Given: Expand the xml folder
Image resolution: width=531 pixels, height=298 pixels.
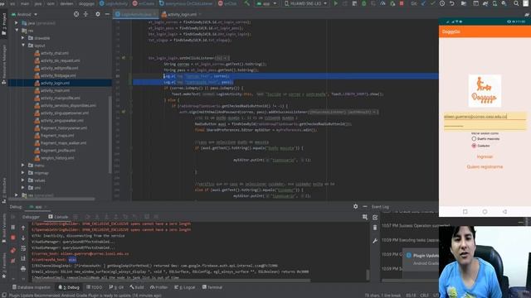Looking at the screenshot, I should tap(22, 188).
